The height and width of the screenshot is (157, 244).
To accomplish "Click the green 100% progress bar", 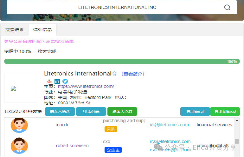I will click(x=122, y=61).
